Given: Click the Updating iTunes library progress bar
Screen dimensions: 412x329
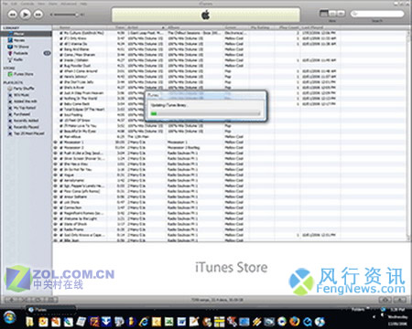Looking at the screenshot, I should click(205, 113).
